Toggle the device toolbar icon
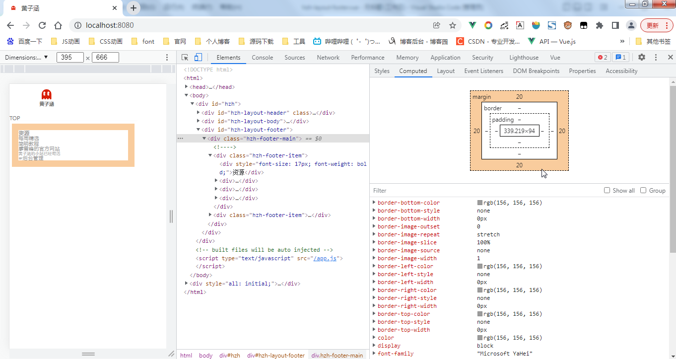This screenshot has width=676, height=359. [198, 58]
